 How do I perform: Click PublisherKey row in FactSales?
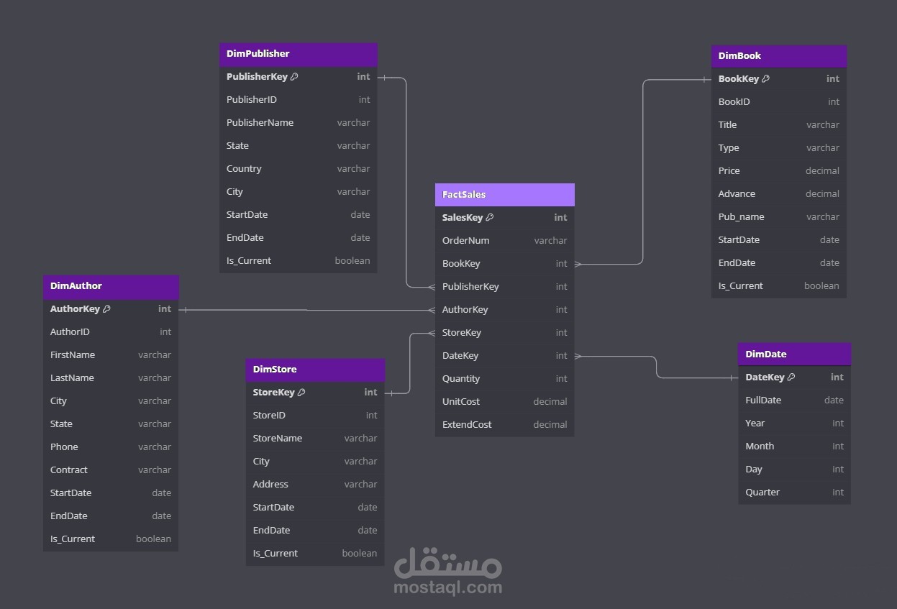505,287
